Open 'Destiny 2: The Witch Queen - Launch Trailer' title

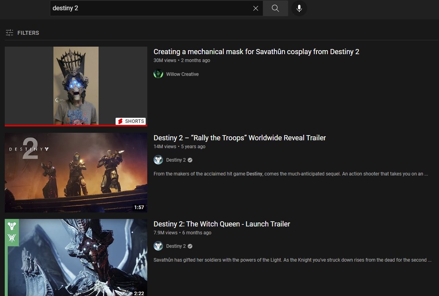pos(222,224)
